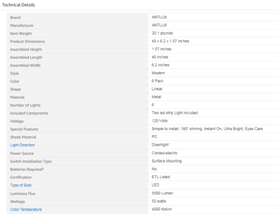Select the value '120 Volts'
Screen dimensions: 279x214
[x=160, y=121]
